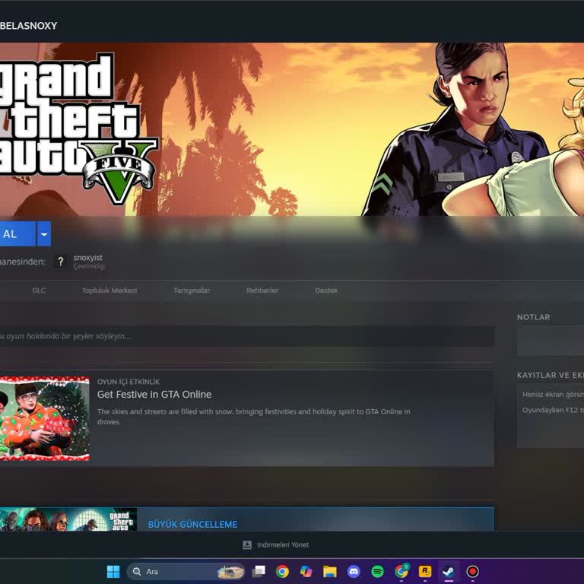Expand the dropdown arrow next to AL button
Viewport: 584px width, 584px height.
click(44, 234)
